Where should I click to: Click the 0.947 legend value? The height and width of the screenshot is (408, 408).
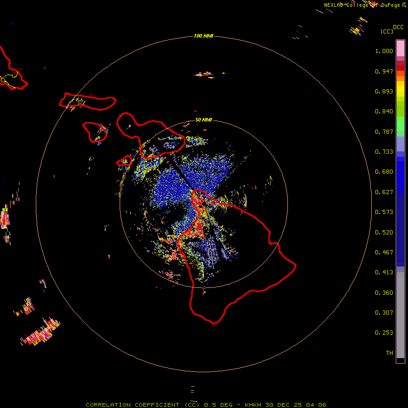384,71
